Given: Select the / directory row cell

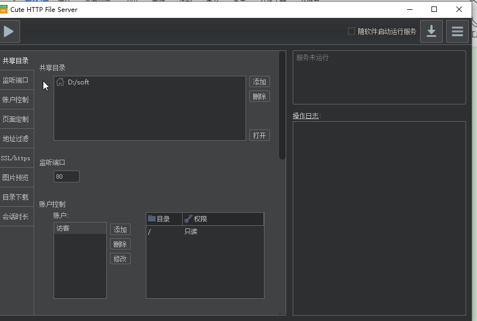Looking at the screenshot, I should click(x=164, y=232).
